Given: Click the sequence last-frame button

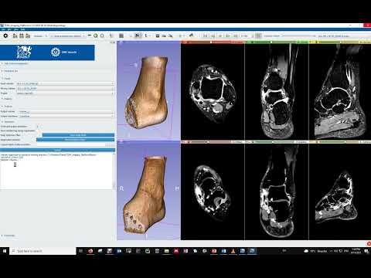Looking at the screenshot, I should (236, 36).
